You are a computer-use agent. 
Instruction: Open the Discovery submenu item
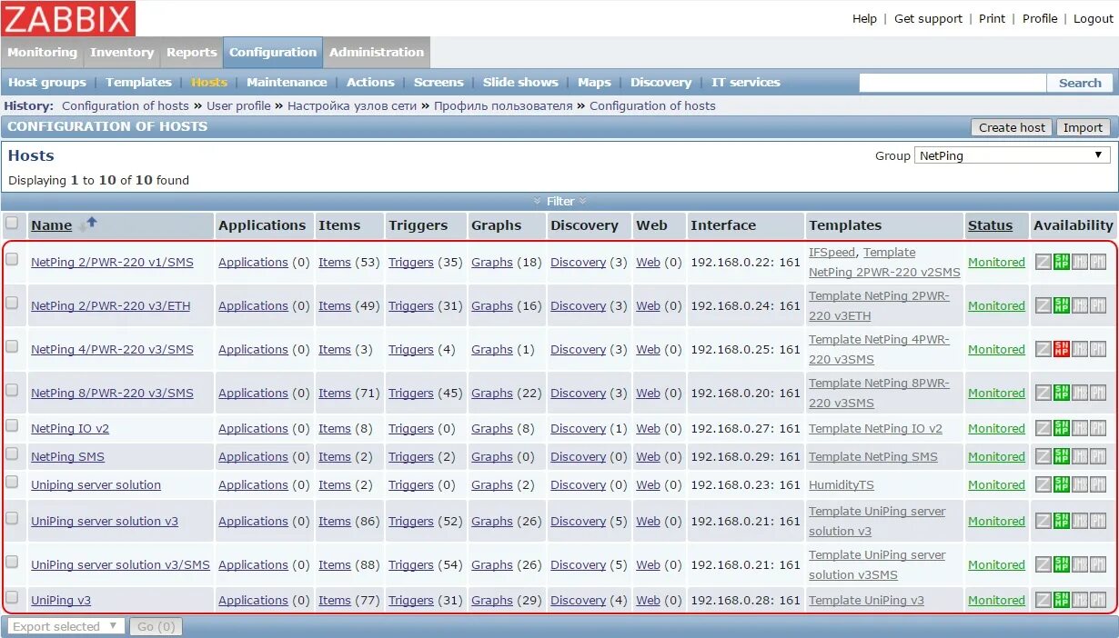(660, 82)
